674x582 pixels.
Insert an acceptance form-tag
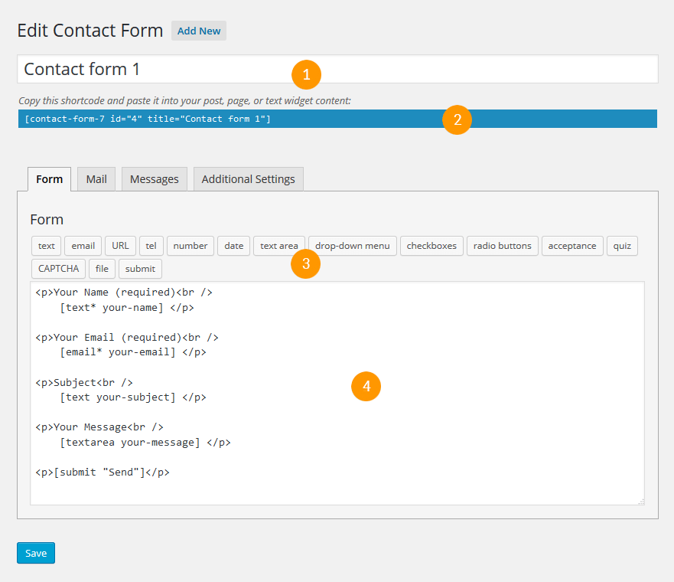tap(572, 246)
